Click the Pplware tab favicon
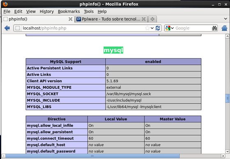 [x=79, y=19]
